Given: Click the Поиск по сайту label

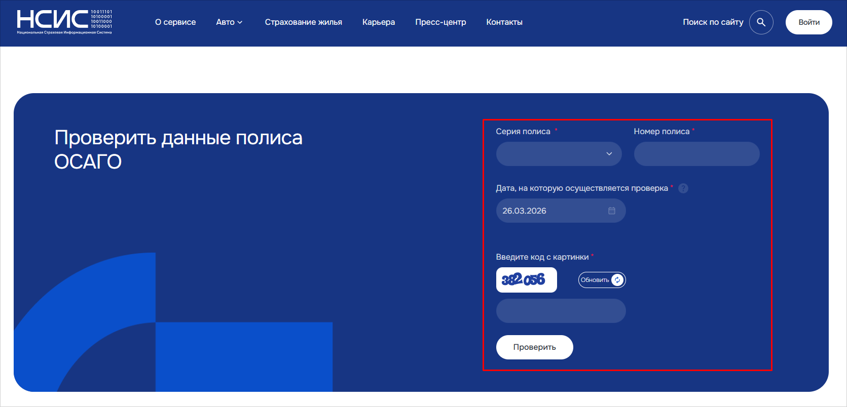Looking at the screenshot, I should 713,22.
